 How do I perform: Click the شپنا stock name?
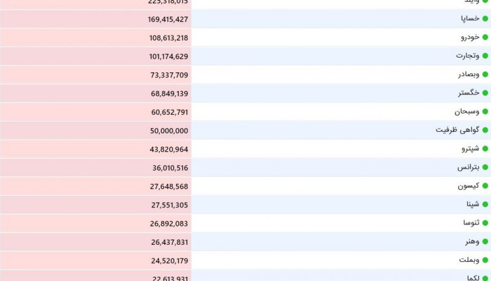pos(473,204)
